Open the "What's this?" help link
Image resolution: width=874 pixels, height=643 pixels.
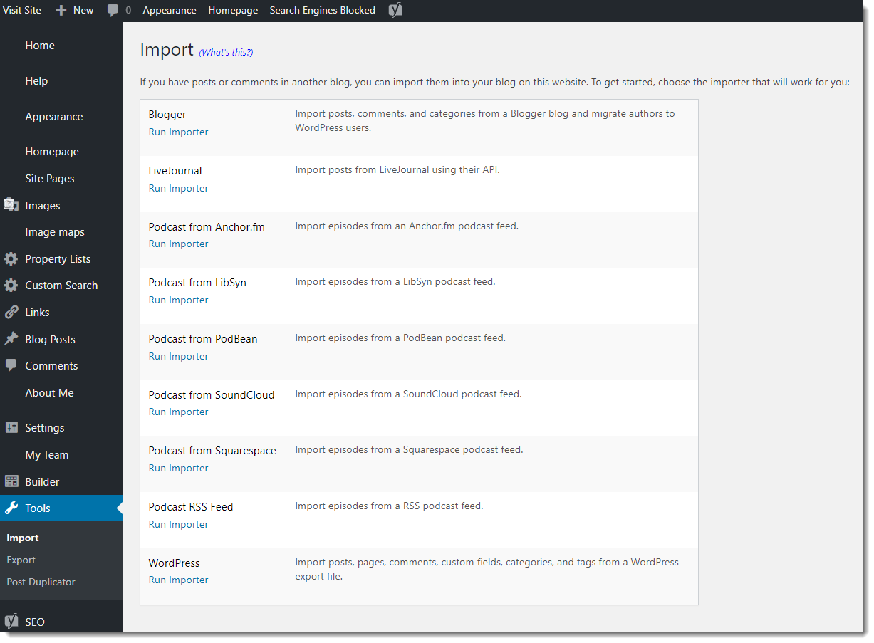click(226, 52)
